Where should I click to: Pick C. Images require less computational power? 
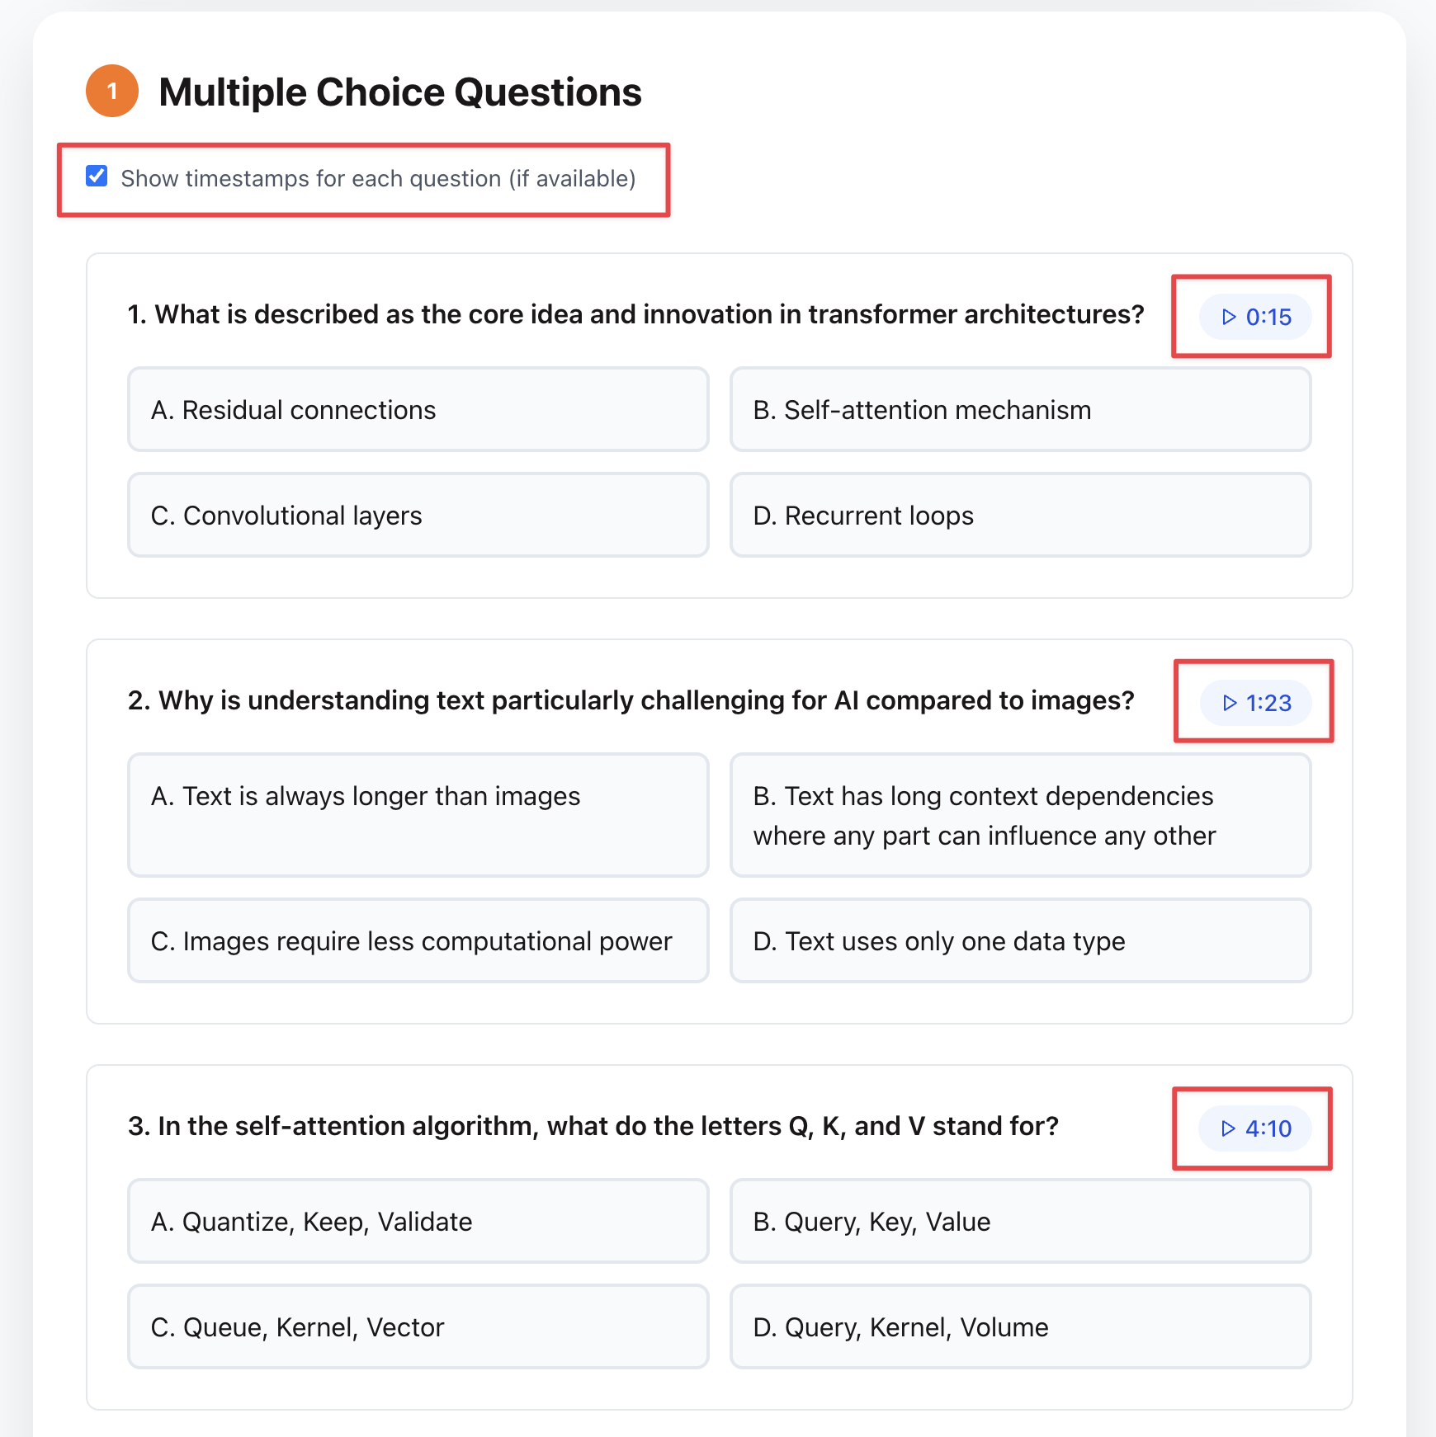coord(418,940)
